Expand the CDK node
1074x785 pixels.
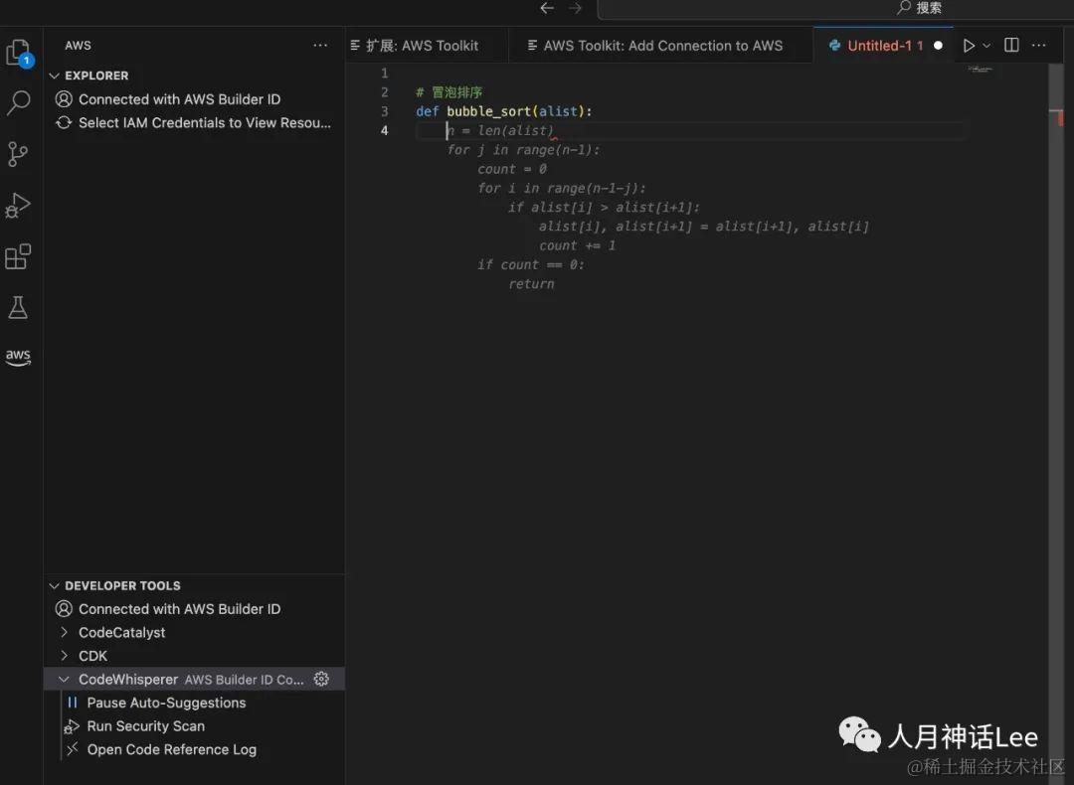click(x=64, y=656)
